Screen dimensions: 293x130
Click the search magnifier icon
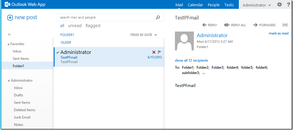coord(158,17)
